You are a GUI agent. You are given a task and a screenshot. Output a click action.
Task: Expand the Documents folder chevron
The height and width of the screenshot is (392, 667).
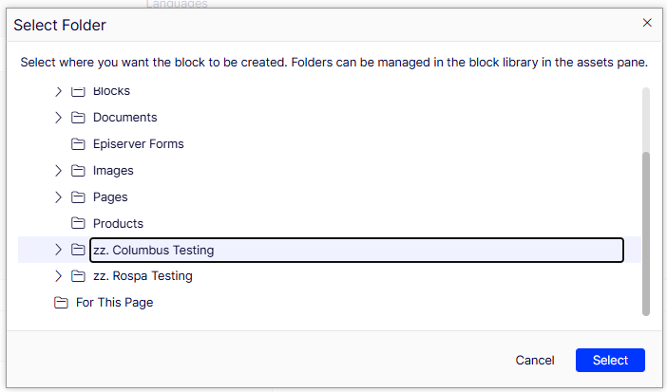[x=58, y=118]
